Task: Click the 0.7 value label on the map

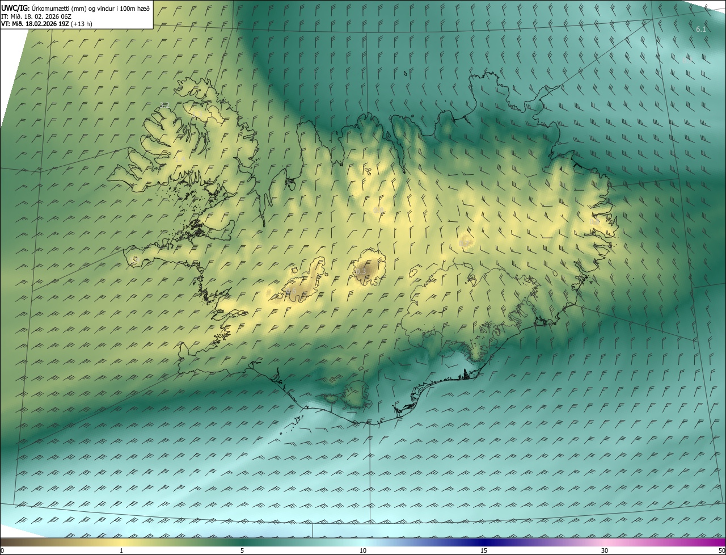Action: click(x=464, y=243)
